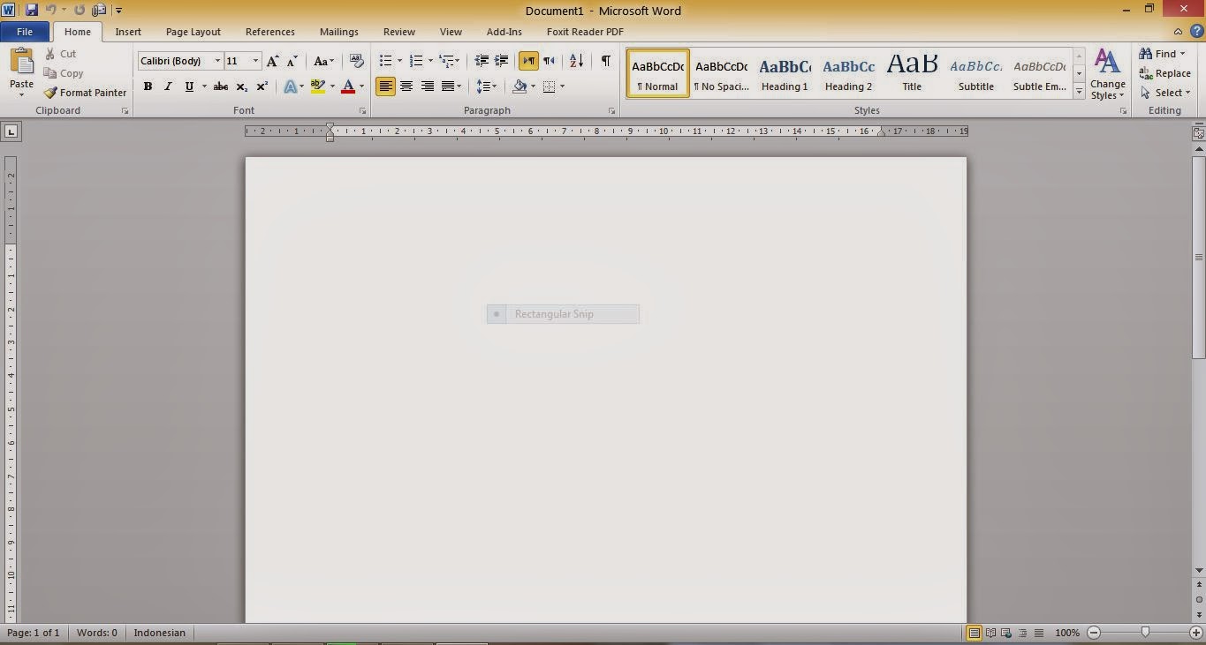
Task: Open the Sort dialog via the A-Z icon
Action: pyautogui.click(x=575, y=61)
